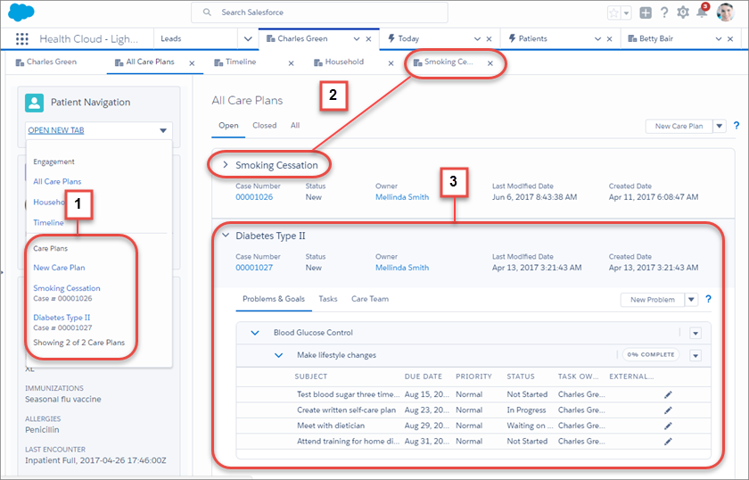
Task: Edit the Create written self-care plan task
Action: coord(668,410)
